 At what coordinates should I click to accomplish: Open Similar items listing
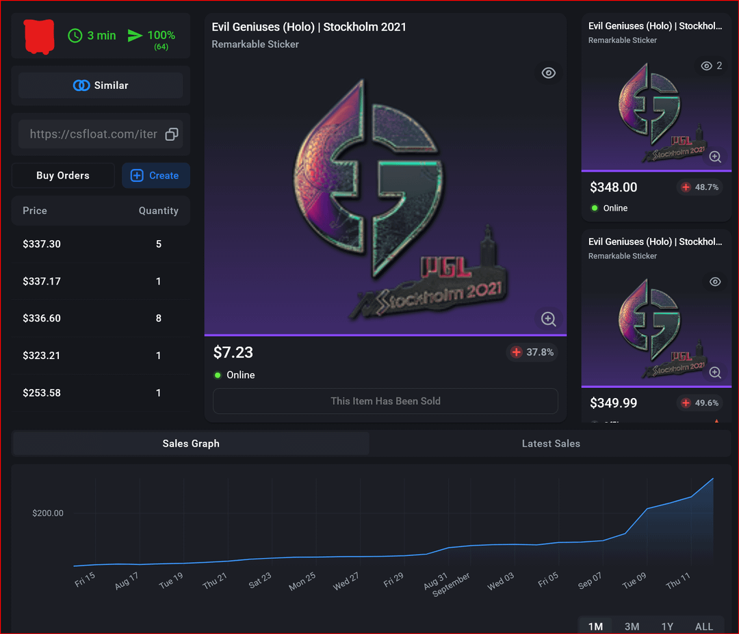click(x=101, y=85)
